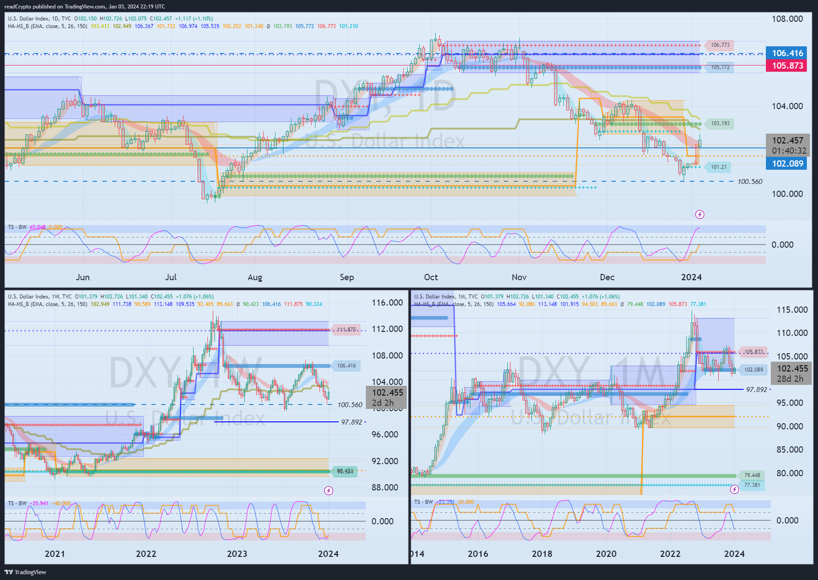Open the 'U.S. Dollar Index, 1D, TVC' legend title

click(39, 19)
